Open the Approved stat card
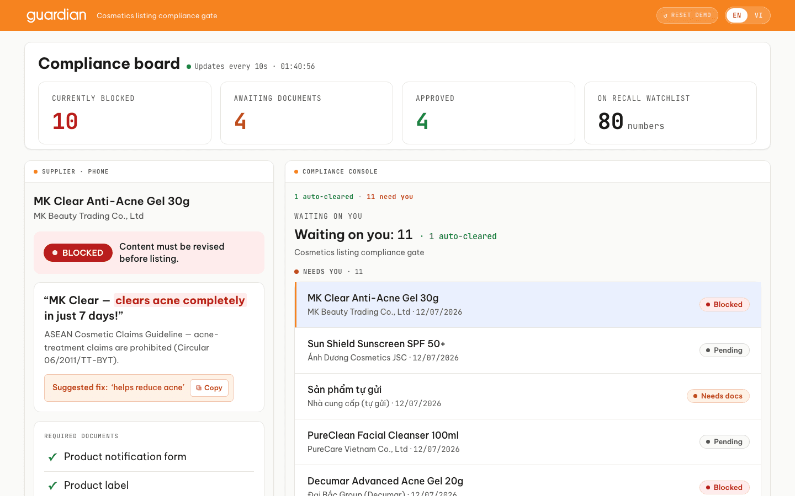Viewport: 795px width, 496px height. tap(489, 113)
